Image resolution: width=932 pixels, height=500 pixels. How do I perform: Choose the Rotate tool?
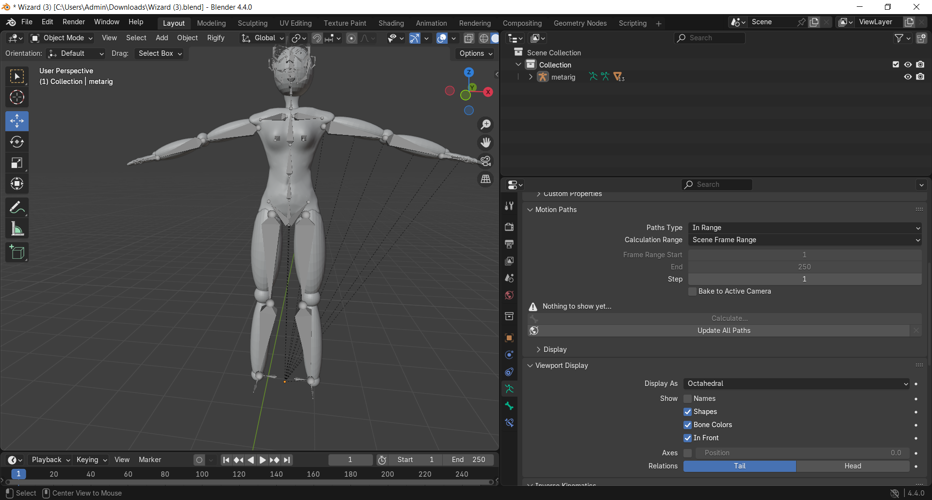(17, 142)
